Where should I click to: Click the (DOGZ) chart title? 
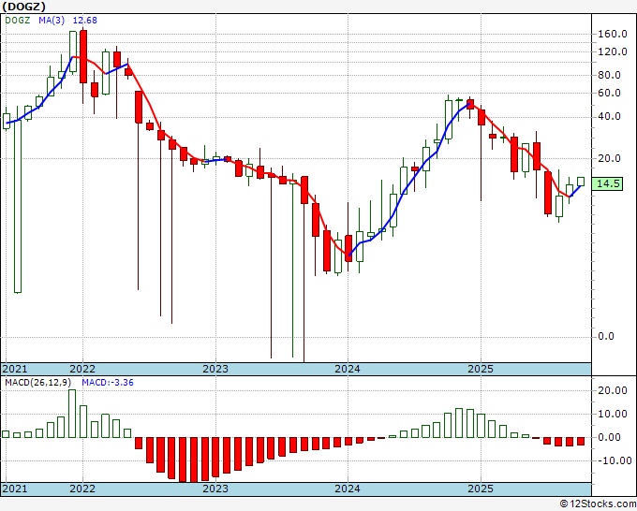(24, 7)
